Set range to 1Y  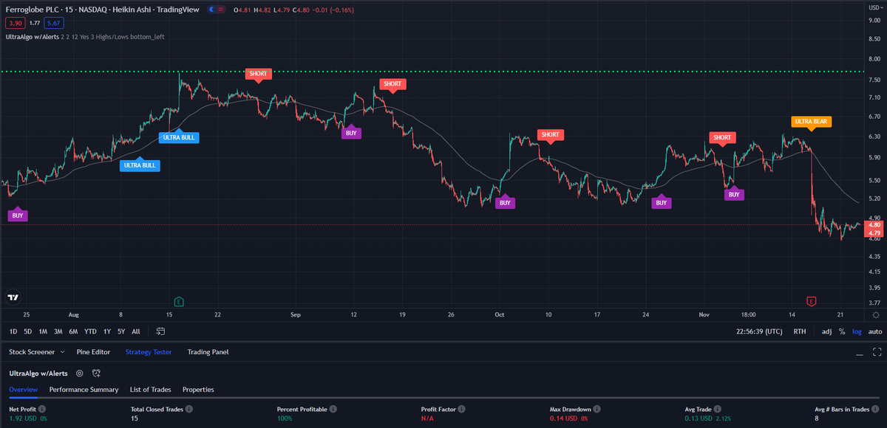[x=107, y=331]
